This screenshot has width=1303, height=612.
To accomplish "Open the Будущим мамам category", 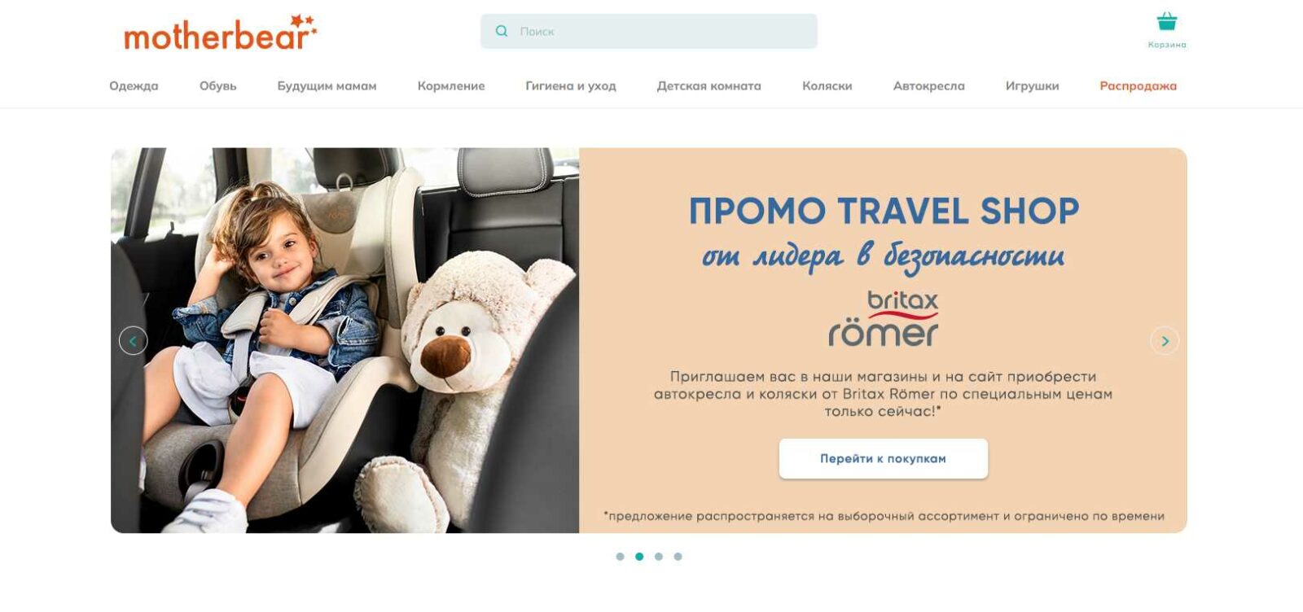I will point(327,86).
